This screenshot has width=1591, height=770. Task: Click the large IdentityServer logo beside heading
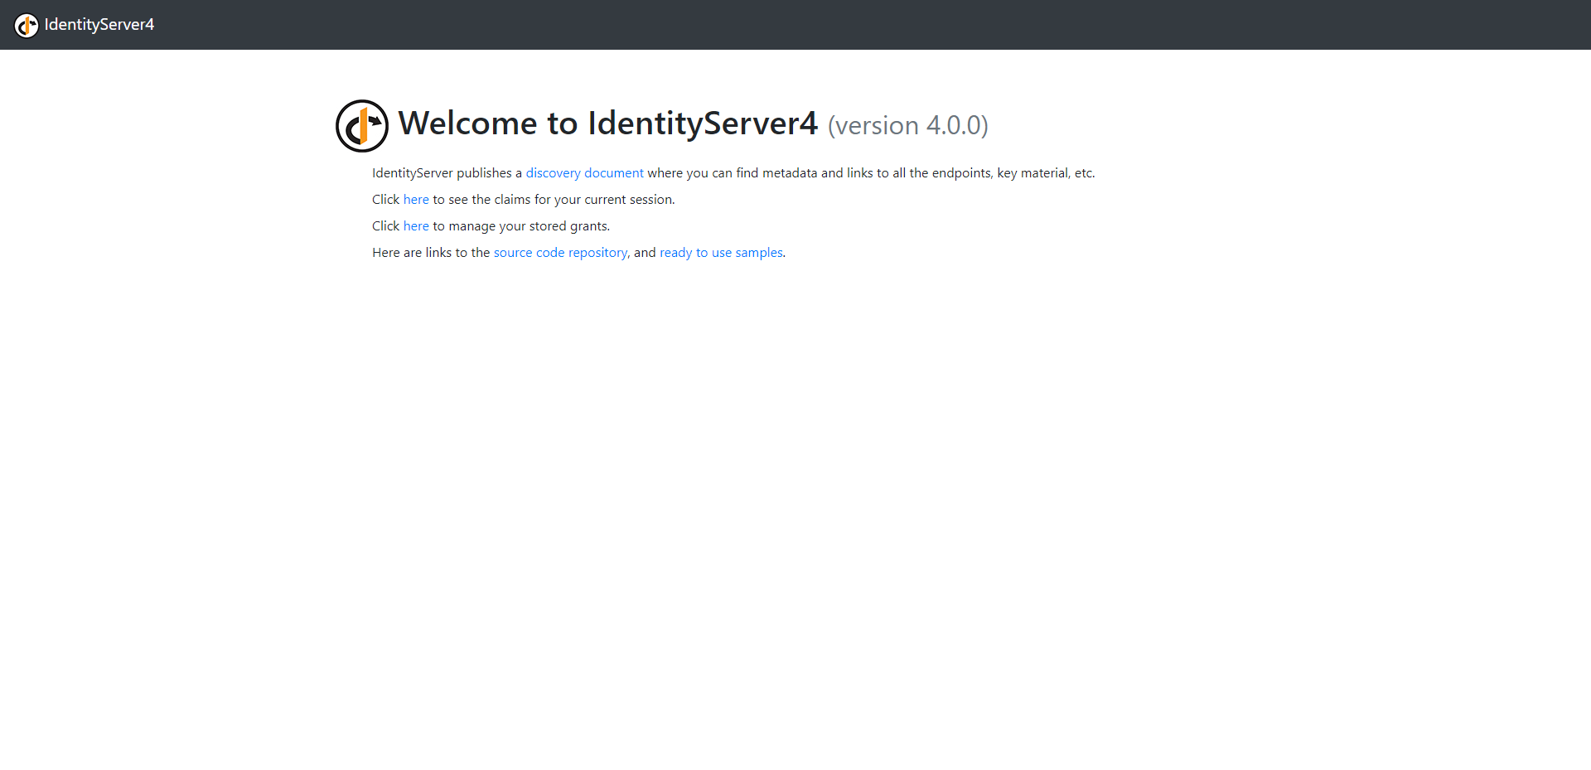point(362,126)
